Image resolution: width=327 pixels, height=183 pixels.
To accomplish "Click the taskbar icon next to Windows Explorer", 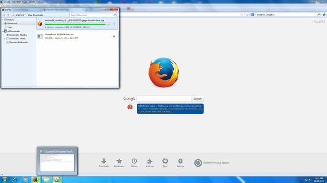I will [57, 179].
